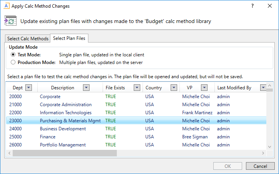Screen dimensions: 279x174
Task: Switch to Select Plan Files tab
Action: tap(70, 38)
